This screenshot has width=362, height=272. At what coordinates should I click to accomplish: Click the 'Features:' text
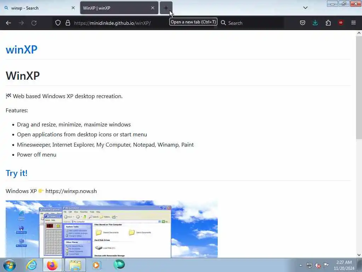point(17,110)
